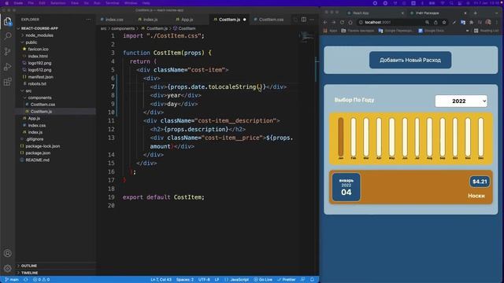The image size is (504, 283).
Task: Click the UTF-8 encoding status entry
Action: [204, 280]
